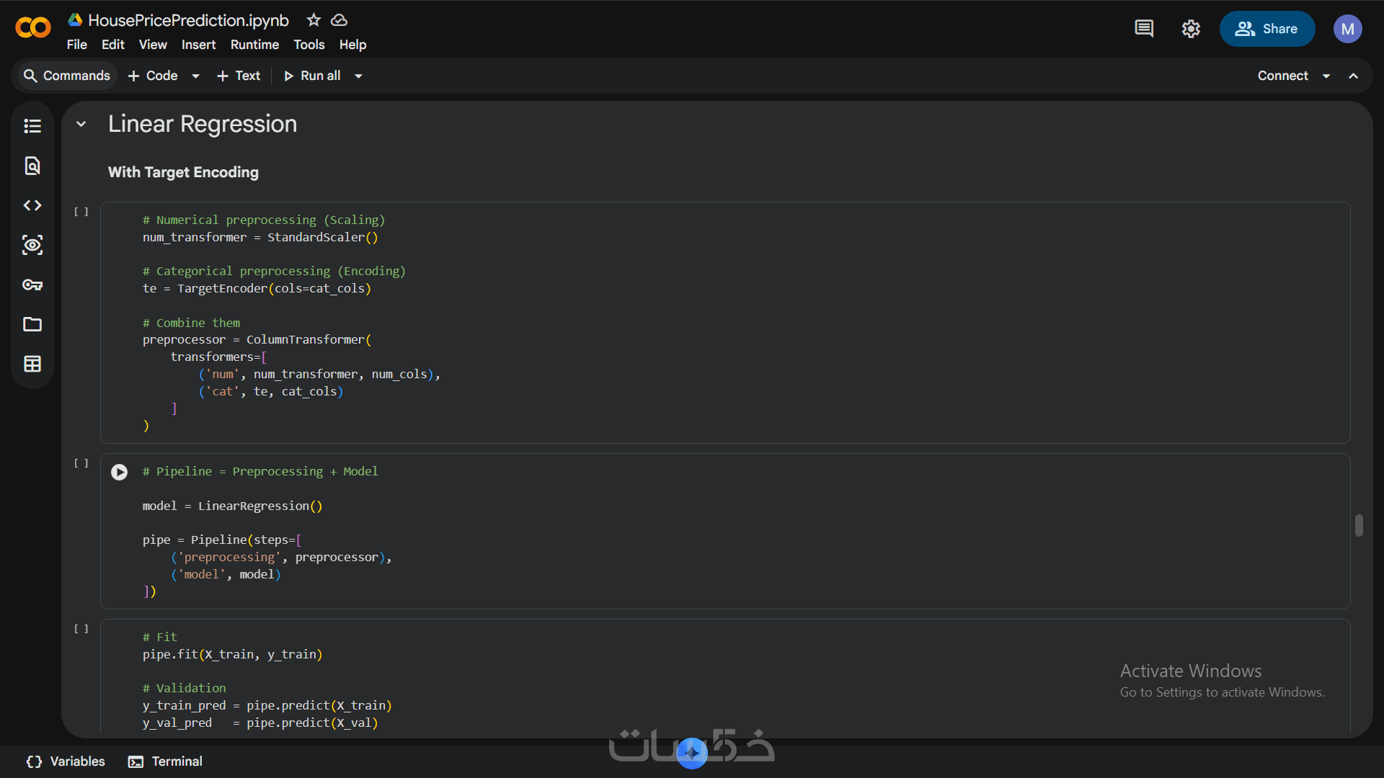Click the notebook vertical scrollbar thumb
Screen dimensions: 1384x778
[x=1359, y=525]
